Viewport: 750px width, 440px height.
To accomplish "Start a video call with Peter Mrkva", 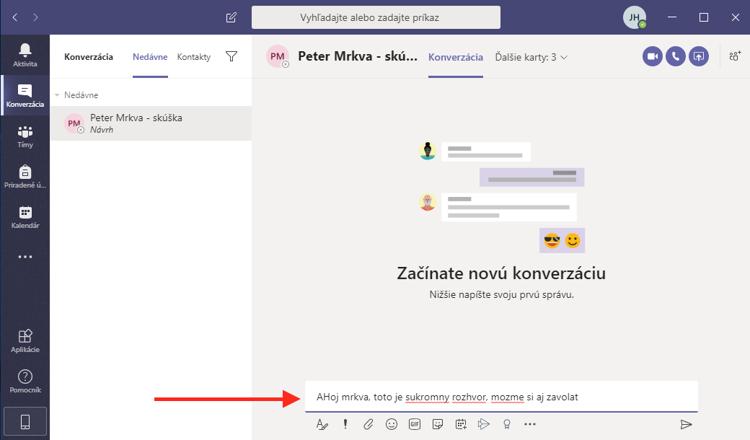I will pos(653,56).
